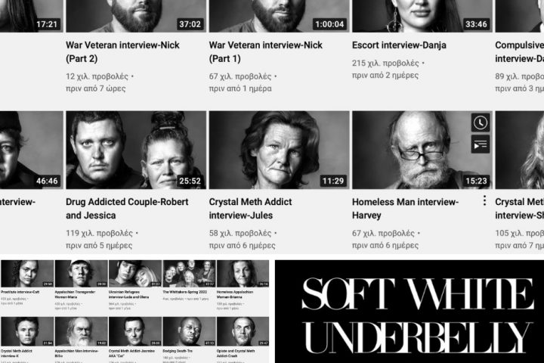
Task: Click Drug Addicted Couple-Robert and Jessica title
Action: (x=127, y=209)
